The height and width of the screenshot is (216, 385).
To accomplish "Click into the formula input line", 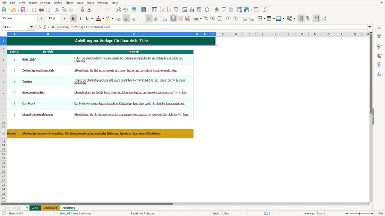I will (211, 27).
